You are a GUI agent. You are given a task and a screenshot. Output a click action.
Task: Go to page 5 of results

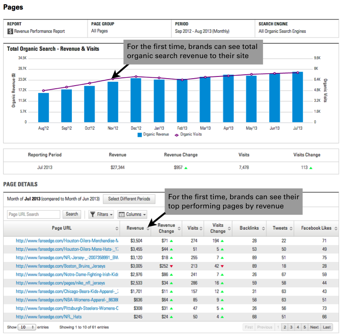coord(305,327)
